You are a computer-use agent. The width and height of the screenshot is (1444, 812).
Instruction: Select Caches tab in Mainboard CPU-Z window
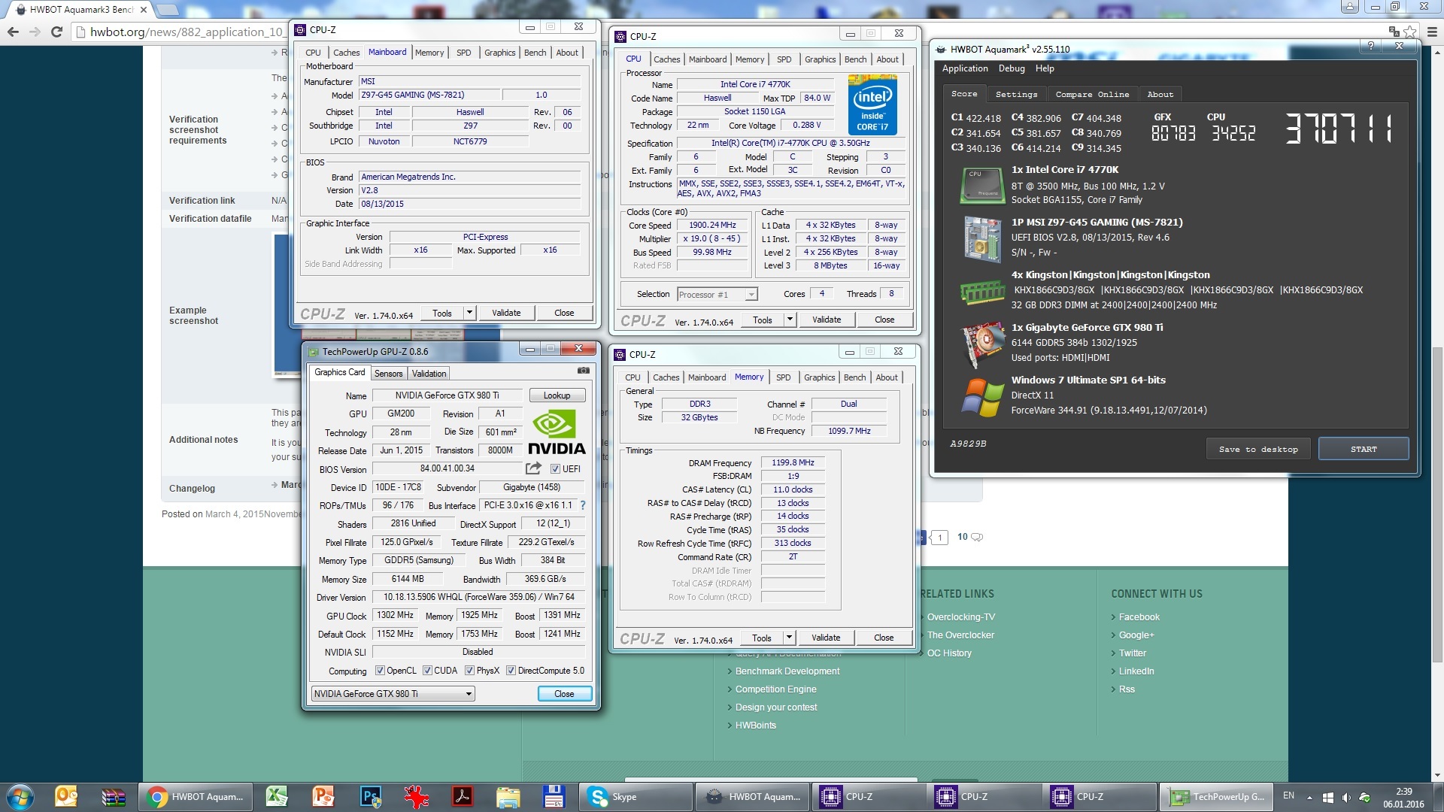click(x=346, y=53)
